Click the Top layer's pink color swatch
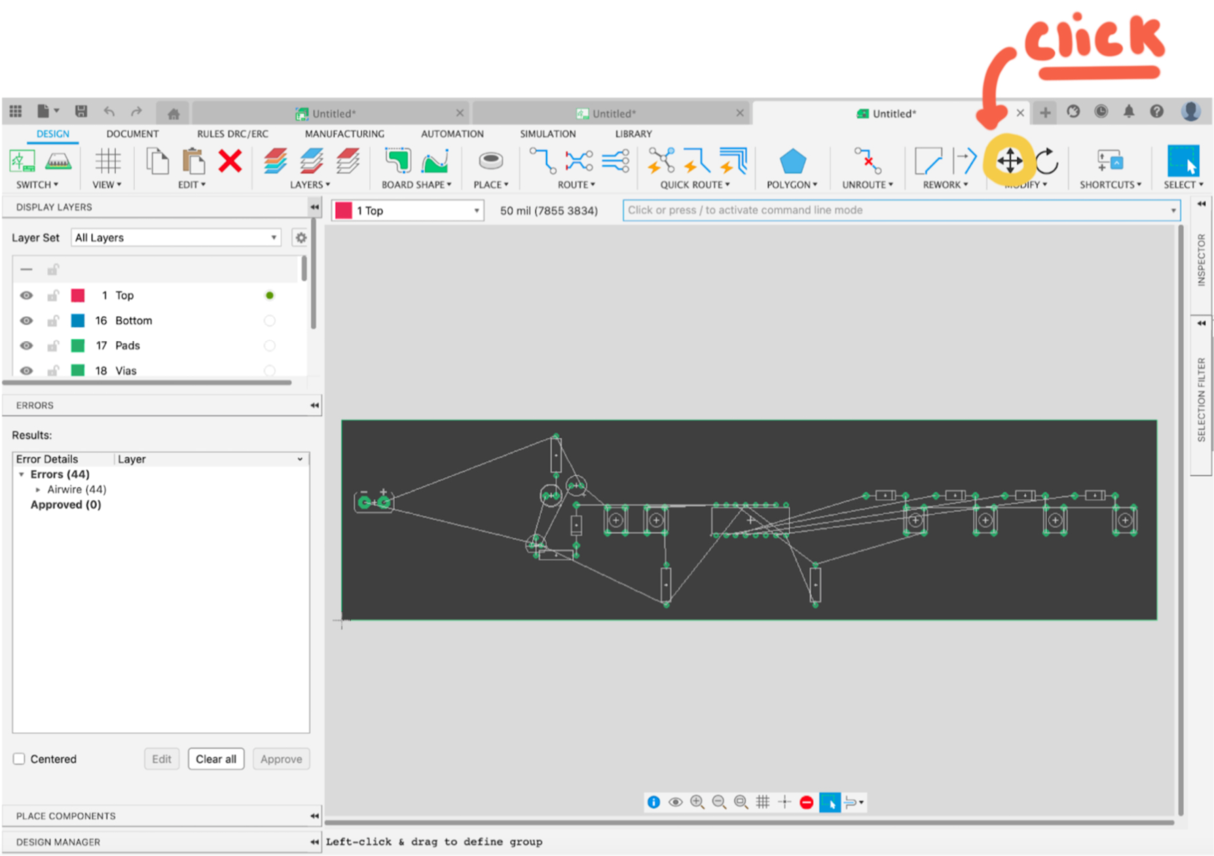The image size is (1214, 856). [79, 295]
